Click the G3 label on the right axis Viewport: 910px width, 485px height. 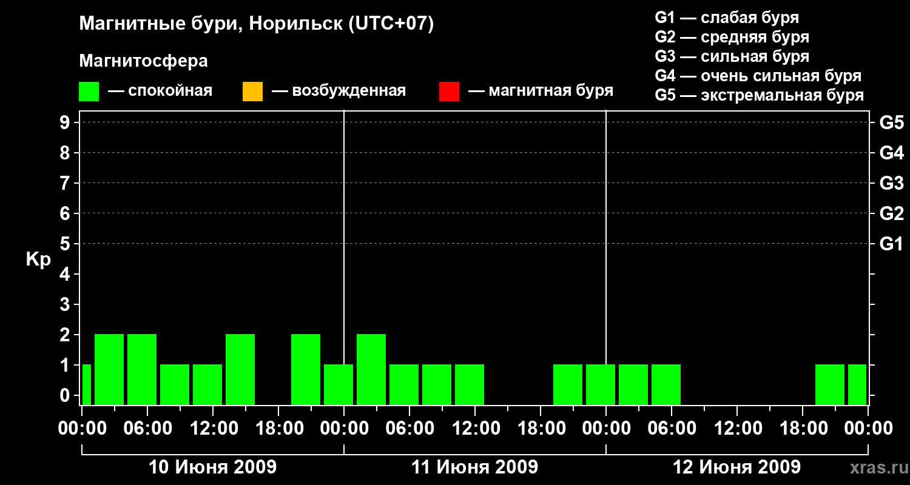click(892, 183)
